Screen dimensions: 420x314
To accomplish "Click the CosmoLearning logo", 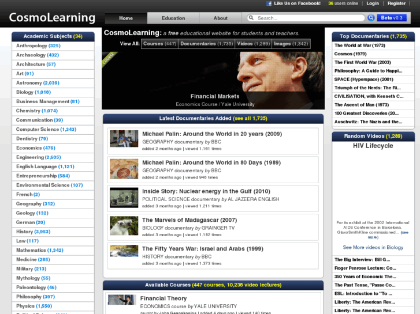I will tap(52, 17).
